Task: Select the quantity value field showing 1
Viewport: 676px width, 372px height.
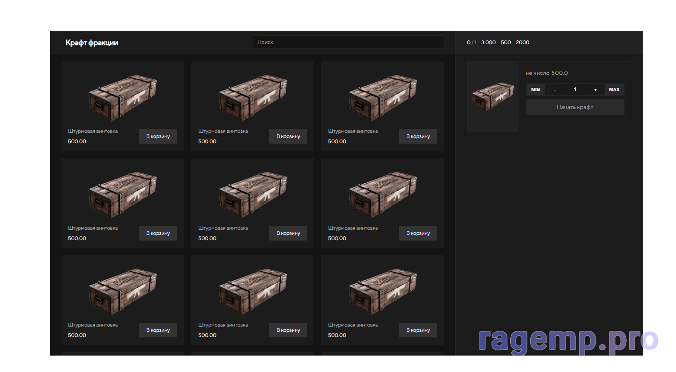Action: click(575, 90)
